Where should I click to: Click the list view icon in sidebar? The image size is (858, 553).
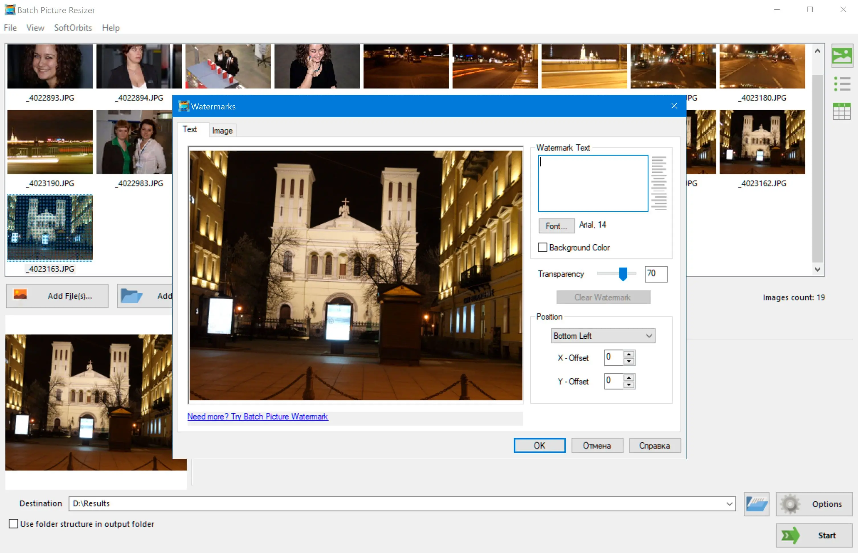(843, 82)
